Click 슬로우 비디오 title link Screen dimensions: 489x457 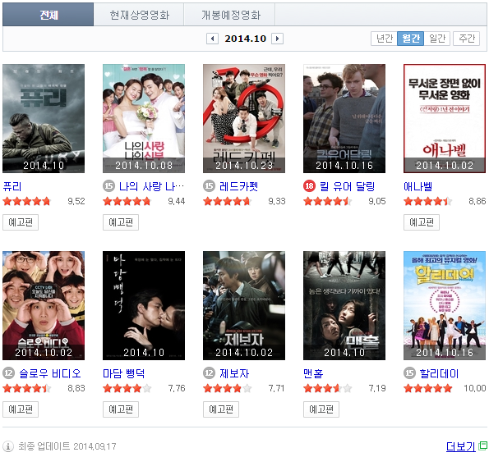pos(50,373)
